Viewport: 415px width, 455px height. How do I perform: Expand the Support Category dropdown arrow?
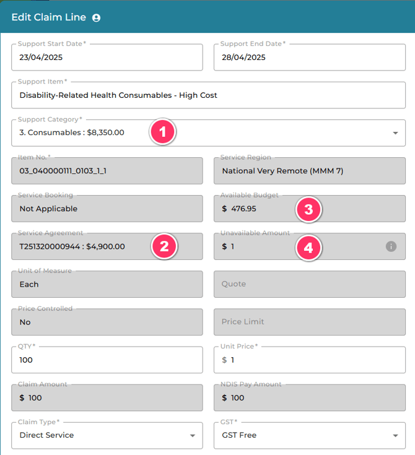point(395,133)
